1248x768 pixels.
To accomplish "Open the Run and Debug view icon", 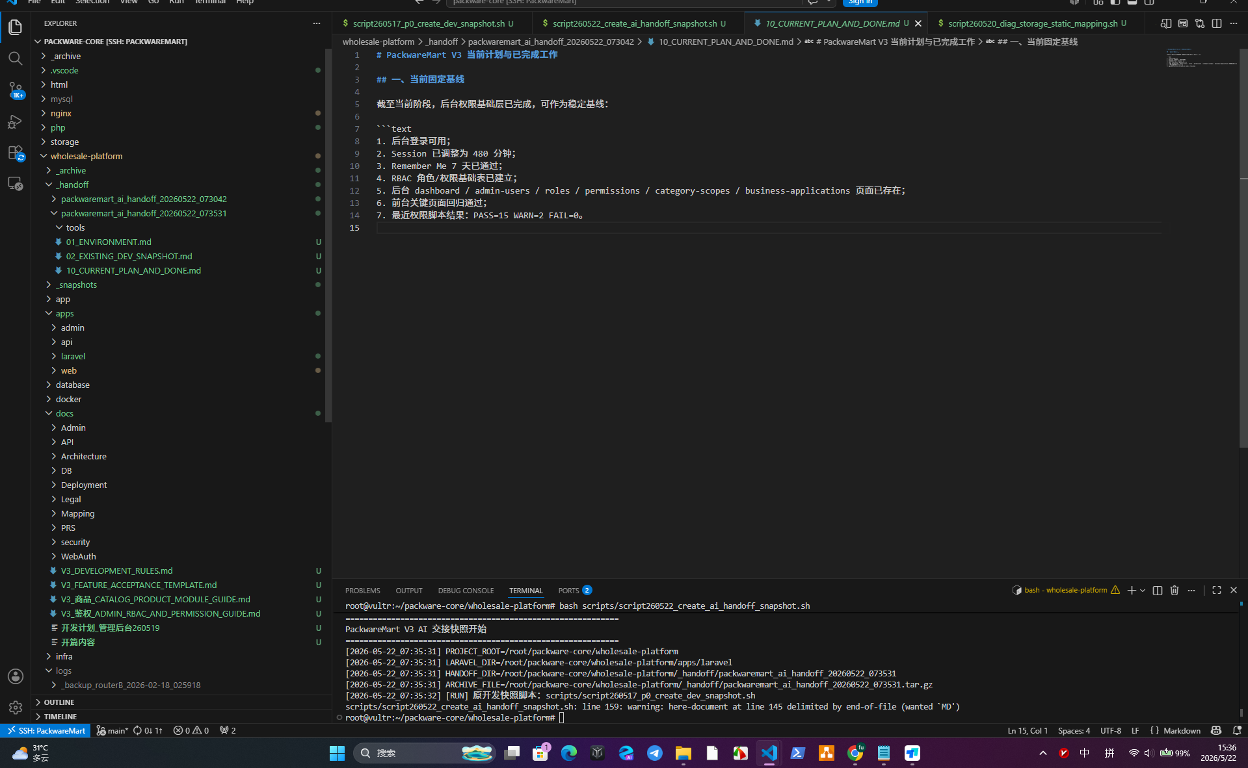I will [x=16, y=122].
